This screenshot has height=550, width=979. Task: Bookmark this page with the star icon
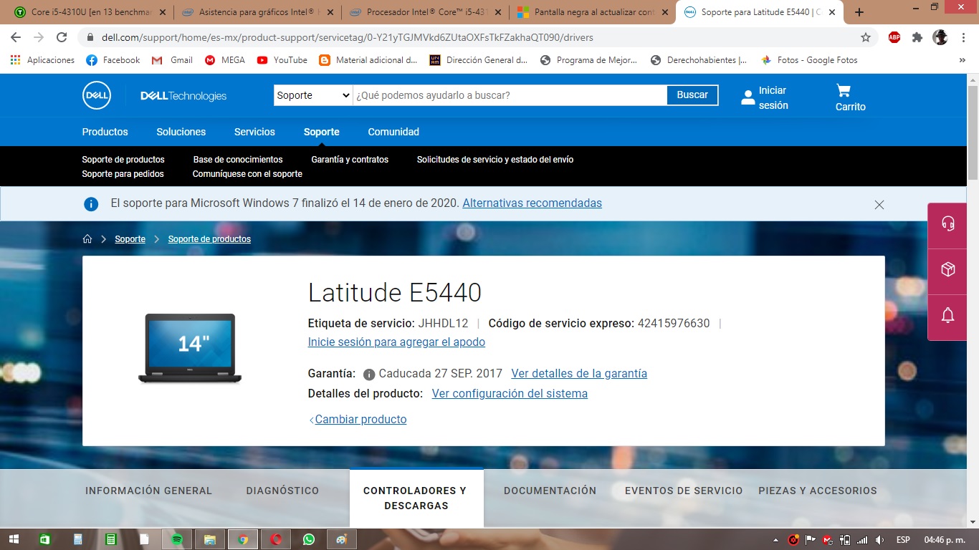[x=866, y=37]
